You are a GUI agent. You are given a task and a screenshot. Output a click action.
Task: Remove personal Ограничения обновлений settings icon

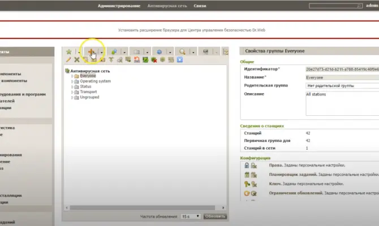[x=254, y=193]
